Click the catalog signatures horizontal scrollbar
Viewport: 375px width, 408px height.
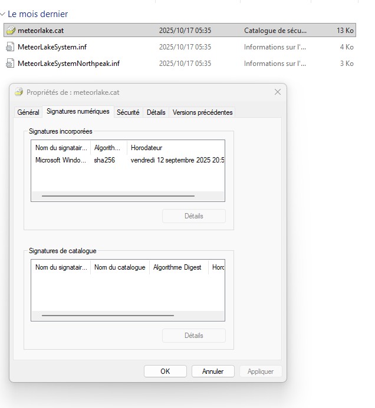(108, 316)
